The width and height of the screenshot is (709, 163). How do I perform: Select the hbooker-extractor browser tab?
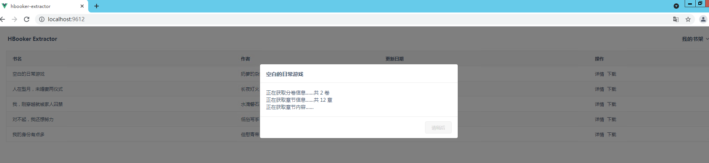[x=44, y=6]
